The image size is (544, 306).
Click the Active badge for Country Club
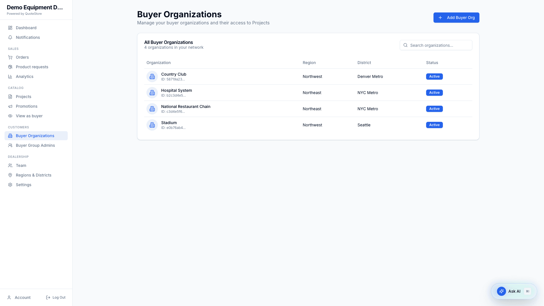(x=434, y=76)
